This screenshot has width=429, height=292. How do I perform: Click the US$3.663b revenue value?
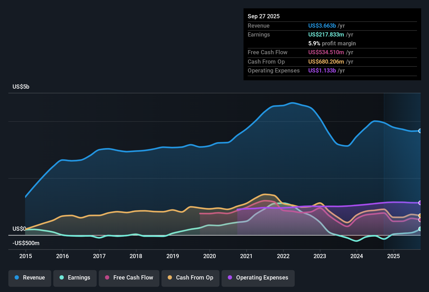point(322,26)
